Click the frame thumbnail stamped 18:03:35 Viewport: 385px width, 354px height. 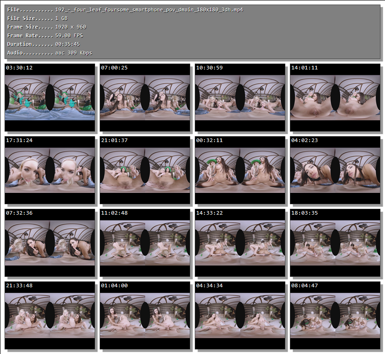pyautogui.click(x=335, y=243)
